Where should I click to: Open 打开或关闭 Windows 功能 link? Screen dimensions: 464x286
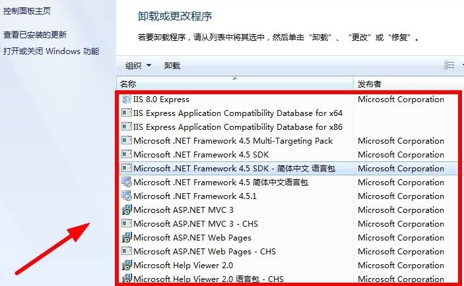[51, 51]
